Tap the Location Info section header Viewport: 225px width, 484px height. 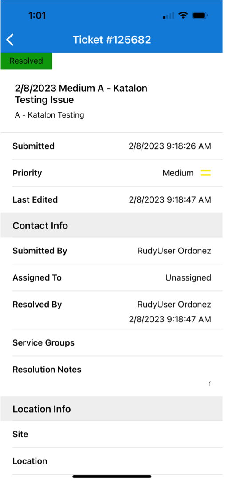(112, 409)
